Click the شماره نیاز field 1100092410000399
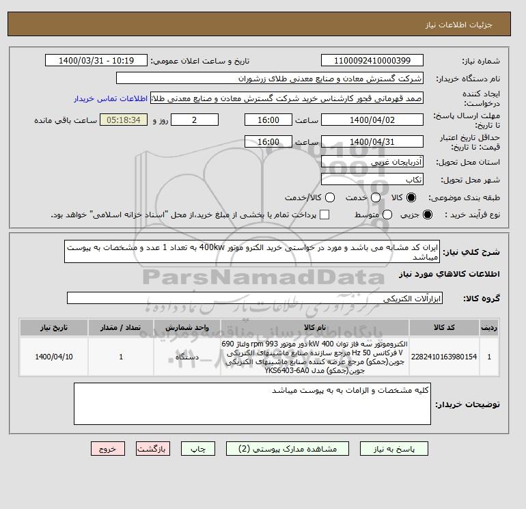 372,60
